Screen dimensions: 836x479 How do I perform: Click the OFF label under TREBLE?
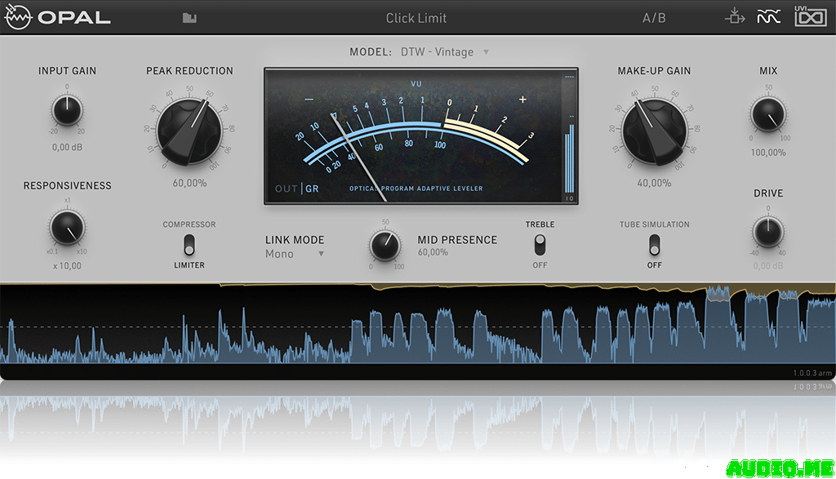[x=540, y=265]
